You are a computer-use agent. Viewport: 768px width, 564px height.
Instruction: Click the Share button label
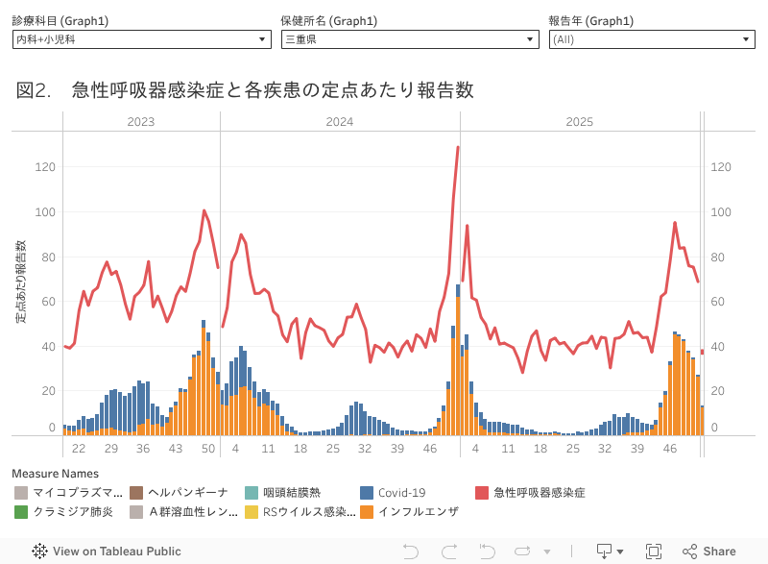pos(719,552)
